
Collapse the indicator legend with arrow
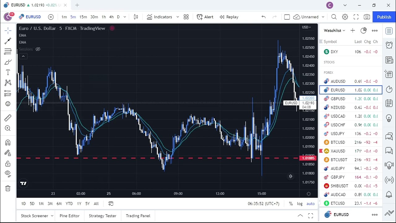click(x=23, y=56)
